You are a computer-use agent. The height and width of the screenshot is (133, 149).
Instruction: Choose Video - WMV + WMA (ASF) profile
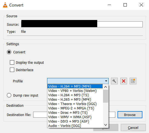pyautogui.click(x=75, y=117)
